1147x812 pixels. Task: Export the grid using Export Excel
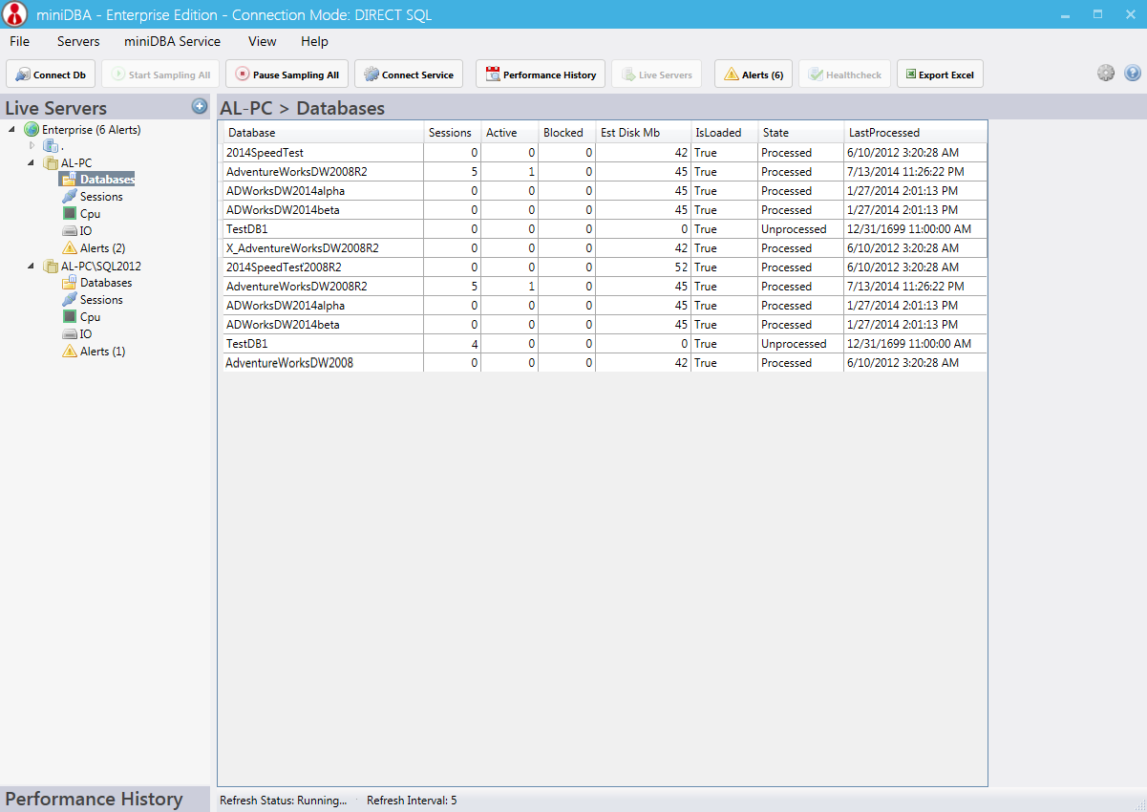tap(940, 75)
